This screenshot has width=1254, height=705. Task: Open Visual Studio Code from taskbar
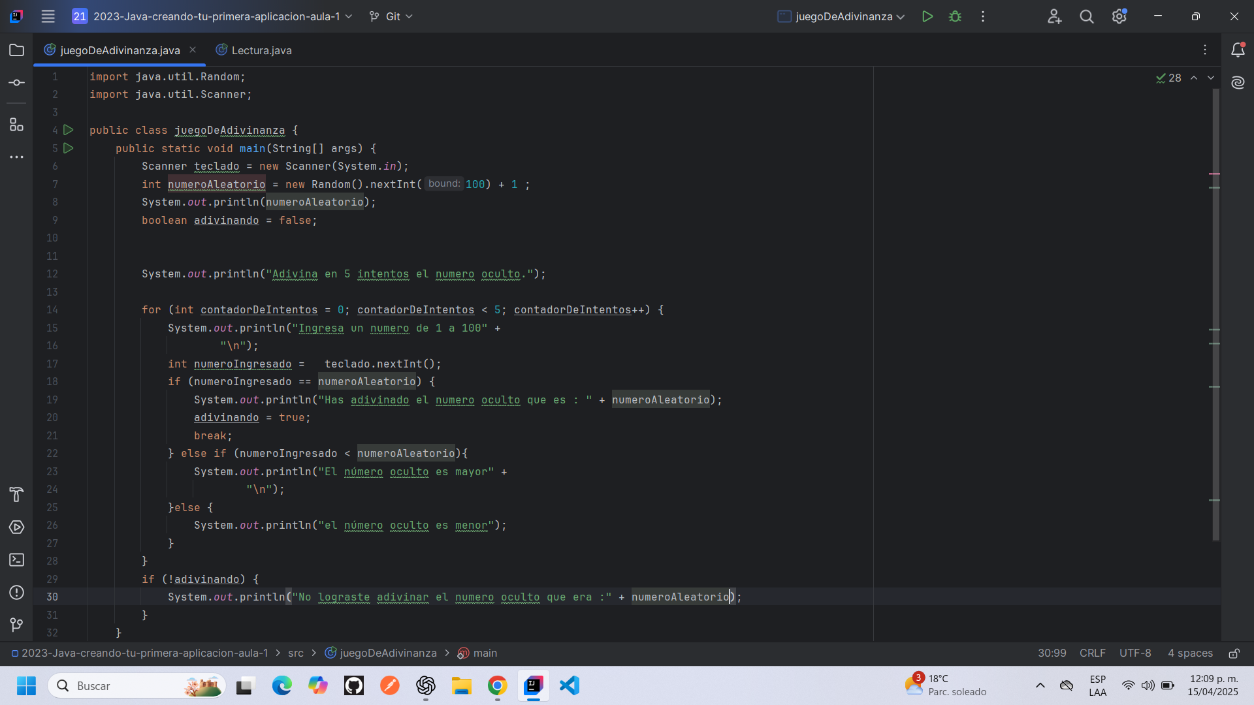coord(570,685)
